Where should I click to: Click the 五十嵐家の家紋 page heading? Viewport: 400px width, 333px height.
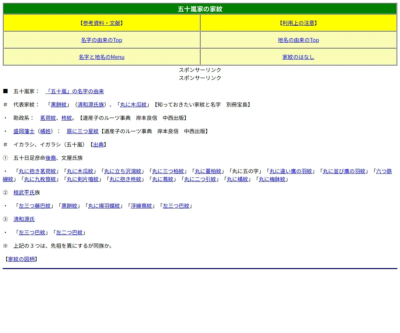[200, 9]
